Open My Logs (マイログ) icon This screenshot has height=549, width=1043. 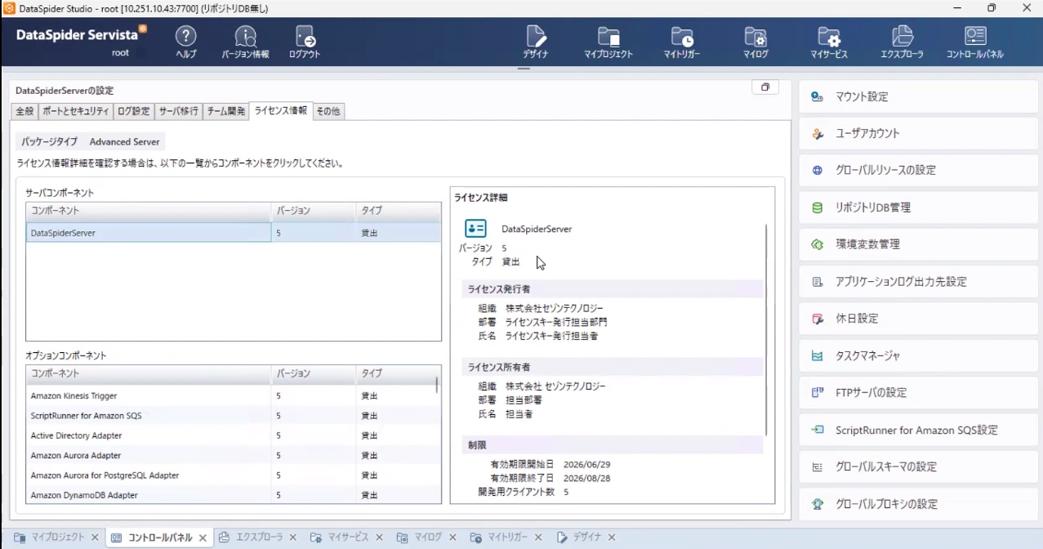click(756, 42)
